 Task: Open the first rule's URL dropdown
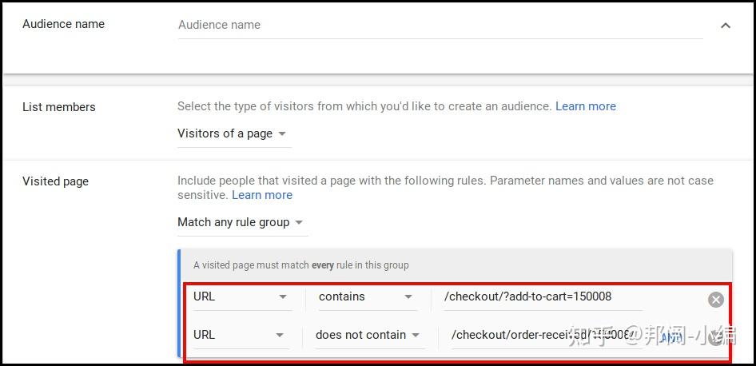point(241,296)
